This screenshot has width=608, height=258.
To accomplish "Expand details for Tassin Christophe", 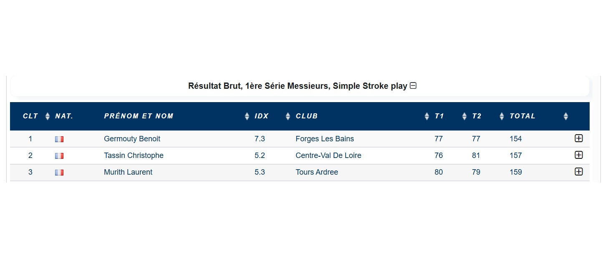I will 578,155.
